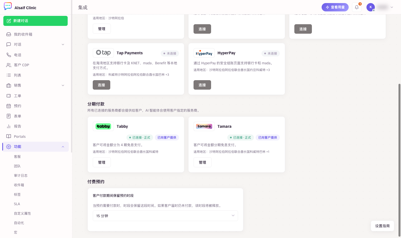The image size is (401, 238).
Task: Open account menu arrow beside avatar
Action: point(392,7)
